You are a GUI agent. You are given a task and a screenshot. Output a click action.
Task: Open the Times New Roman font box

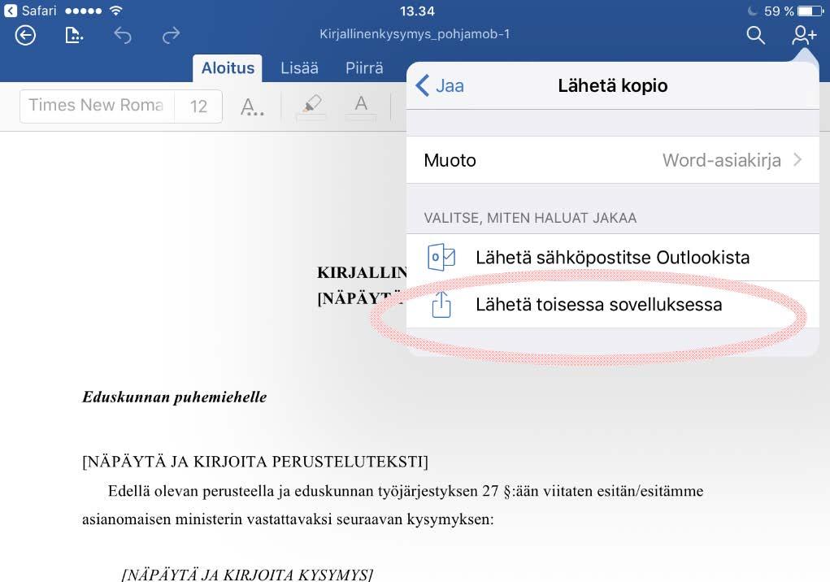(x=98, y=106)
